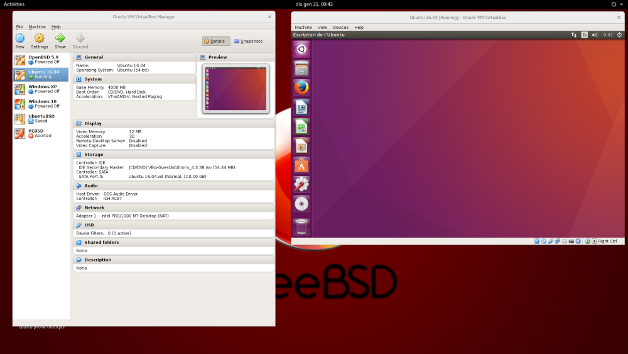Switch to the Details view
Image resolution: width=628 pixels, height=354 pixels.
coord(216,41)
